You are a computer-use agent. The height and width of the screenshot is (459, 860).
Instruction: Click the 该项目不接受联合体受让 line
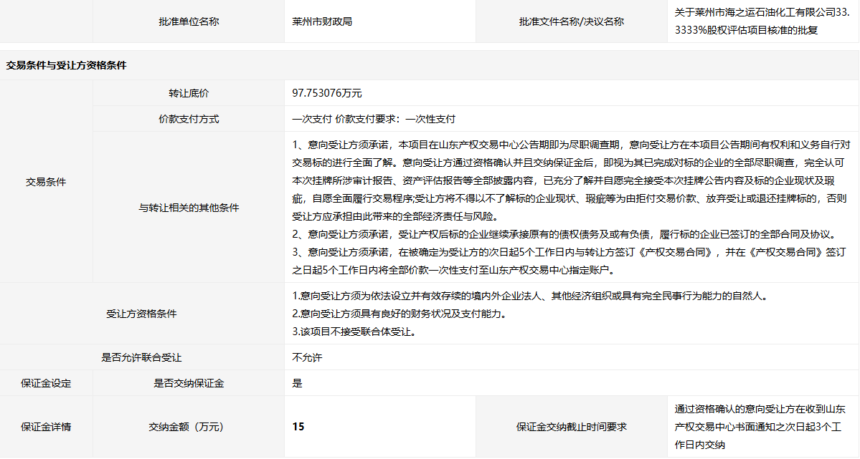pos(354,332)
